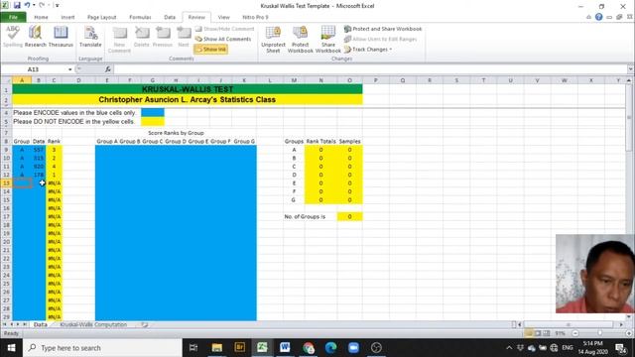Click the Type here to search box
635x357 pixels.
click(103, 348)
